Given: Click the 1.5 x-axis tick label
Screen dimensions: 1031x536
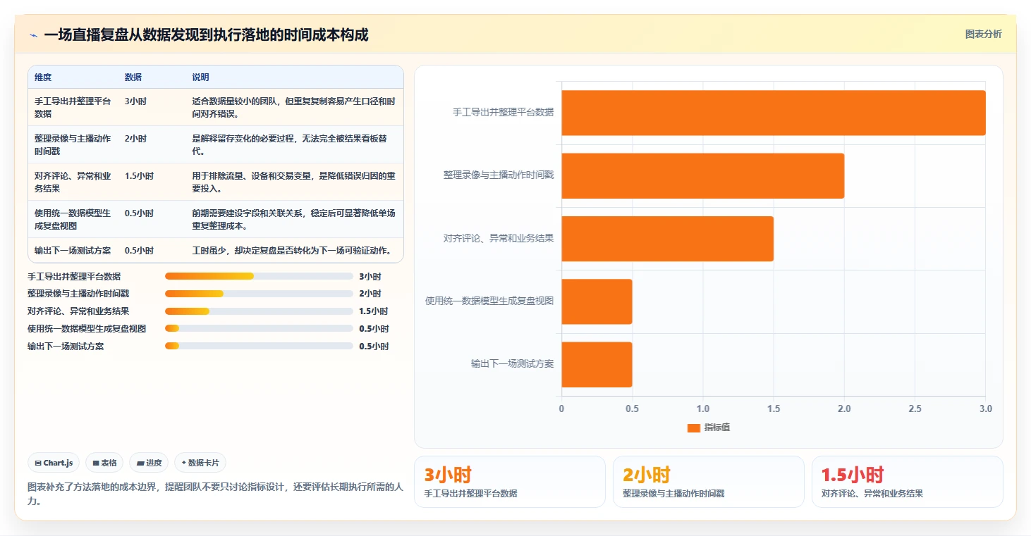Looking at the screenshot, I should pyautogui.click(x=774, y=409).
